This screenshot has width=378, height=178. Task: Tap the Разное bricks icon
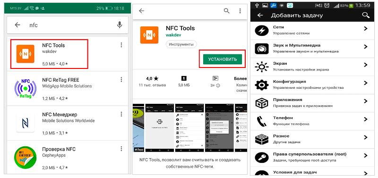pyautogui.click(x=262, y=139)
